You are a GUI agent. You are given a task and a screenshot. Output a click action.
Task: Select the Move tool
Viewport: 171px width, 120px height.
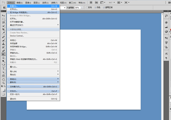pos(3,15)
